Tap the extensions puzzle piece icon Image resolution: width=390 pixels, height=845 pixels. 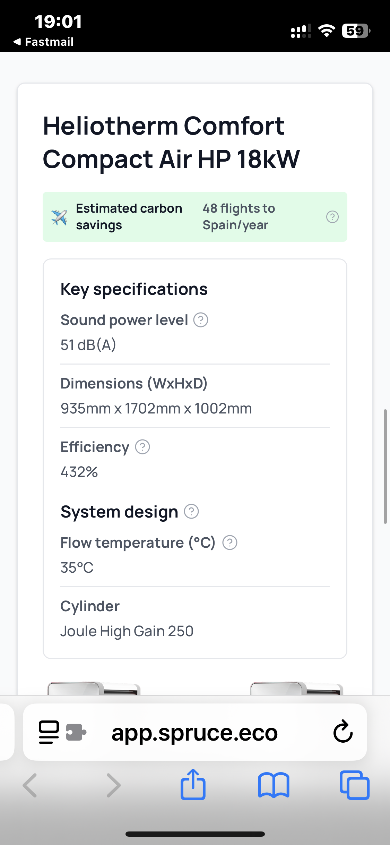tap(76, 732)
